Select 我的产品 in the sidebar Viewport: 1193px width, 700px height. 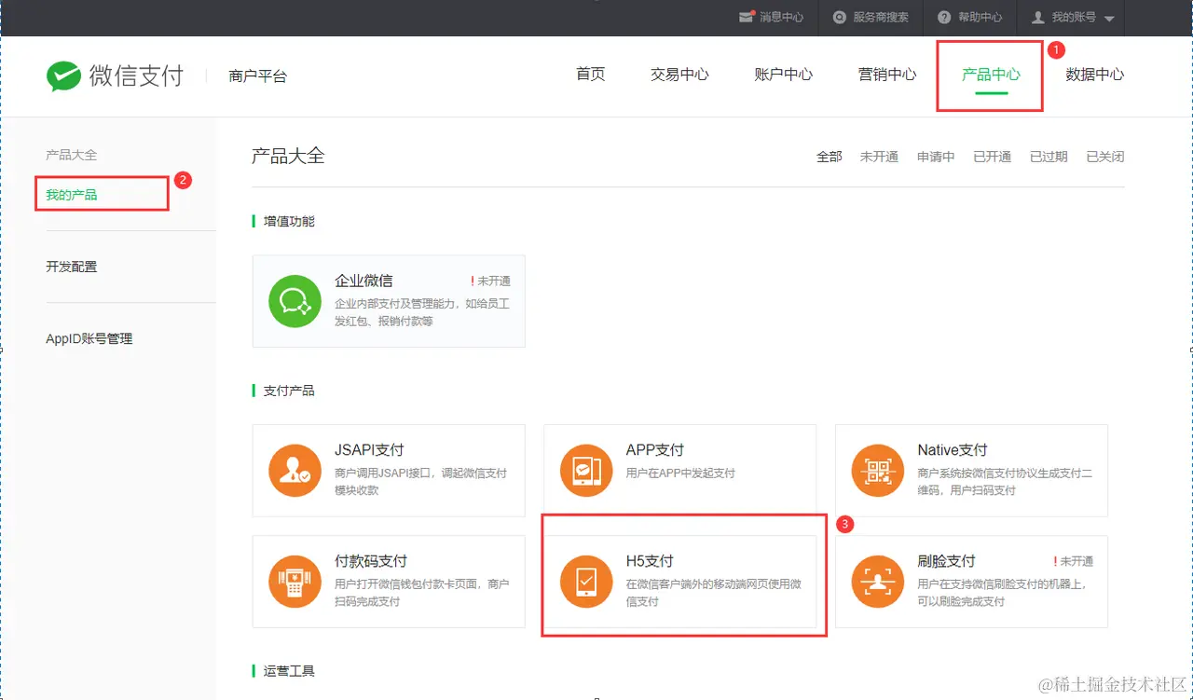[72, 195]
